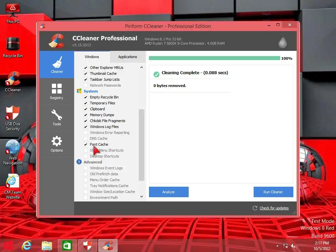The width and height of the screenshot is (336, 252).
Task: Click the '0 bytes removed.' result text
Action: (170, 86)
